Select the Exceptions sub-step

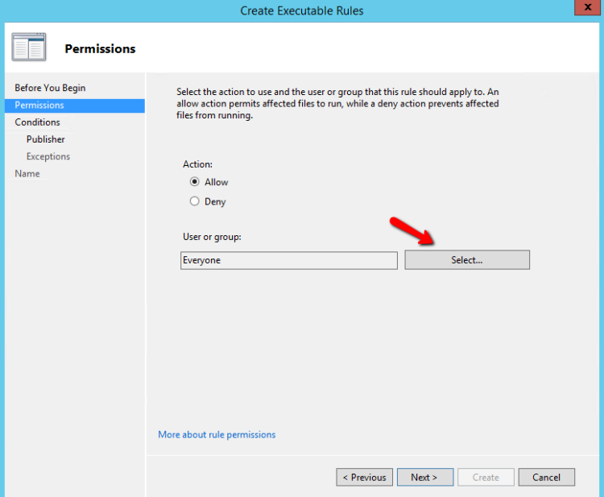coord(48,156)
